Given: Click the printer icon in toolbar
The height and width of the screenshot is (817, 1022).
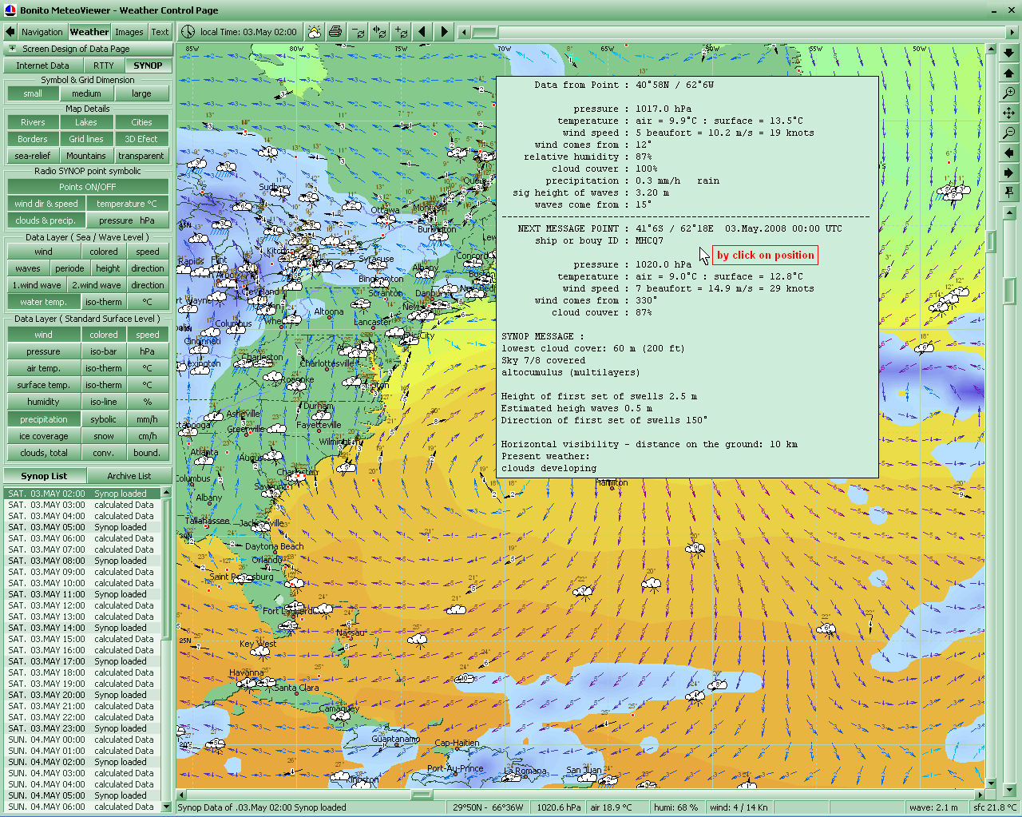Looking at the screenshot, I should [335, 32].
